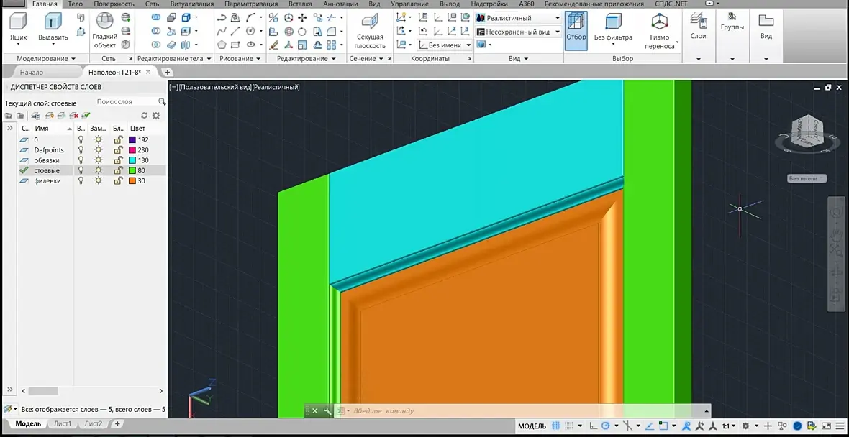Choose the Гладкий объект smooth object tool

(104, 31)
